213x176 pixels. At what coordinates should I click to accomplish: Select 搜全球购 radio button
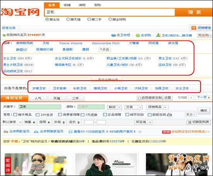coord(110,19)
